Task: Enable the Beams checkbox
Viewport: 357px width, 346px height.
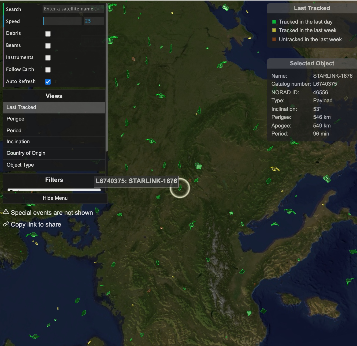Action: [x=48, y=46]
